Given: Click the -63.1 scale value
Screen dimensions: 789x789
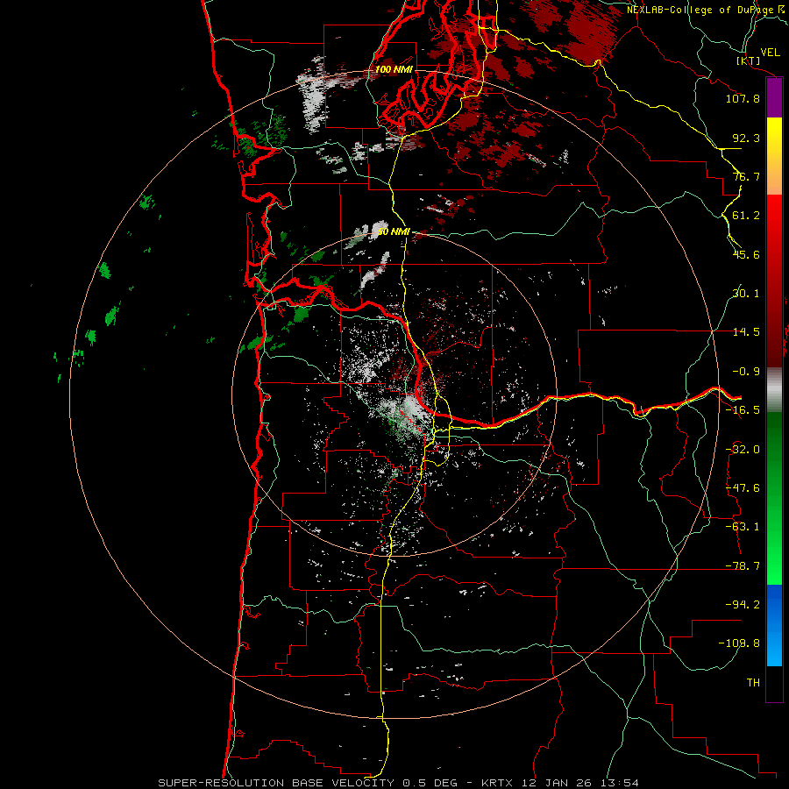Looking at the screenshot, I should (x=743, y=527).
